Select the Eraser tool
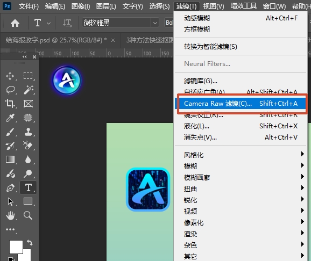311x261 pixels. [x=28, y=146]
